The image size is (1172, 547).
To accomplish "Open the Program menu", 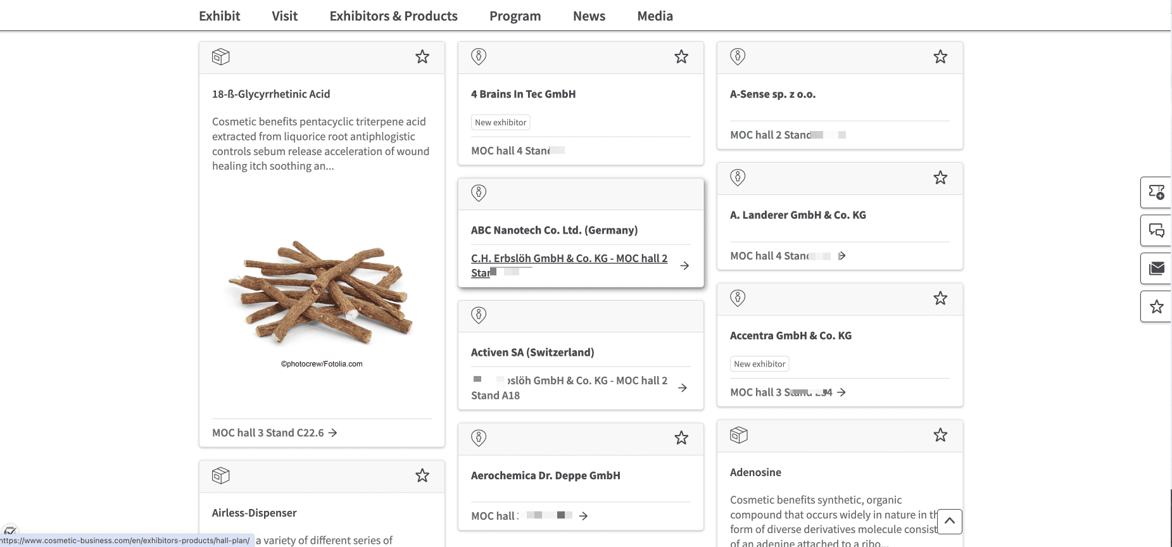I will (515, 16).
